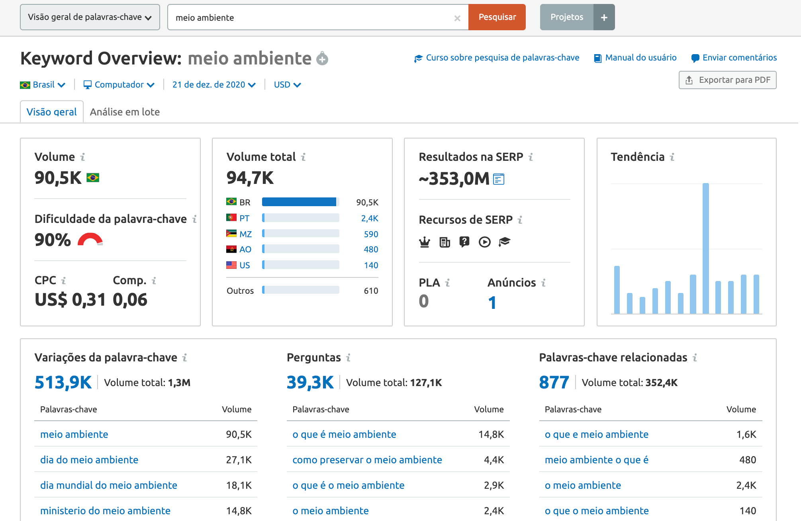The height and width of the screenshot is (521, 801).
Task: Click the video play SERP feature icon
Action: pos(484,242)
